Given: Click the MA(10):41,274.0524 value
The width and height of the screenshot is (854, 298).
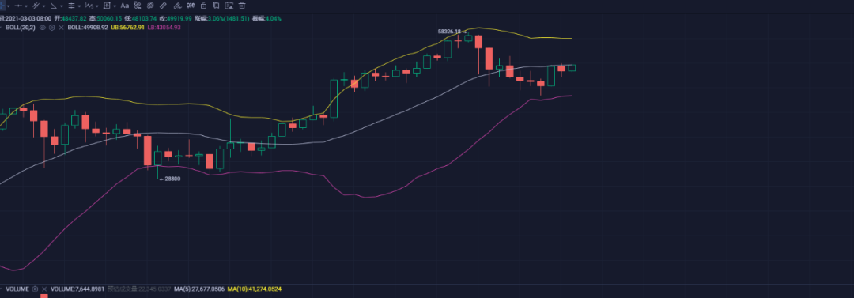Looking at the screenshot, I should pyautogui.click(x=254, y=289).
